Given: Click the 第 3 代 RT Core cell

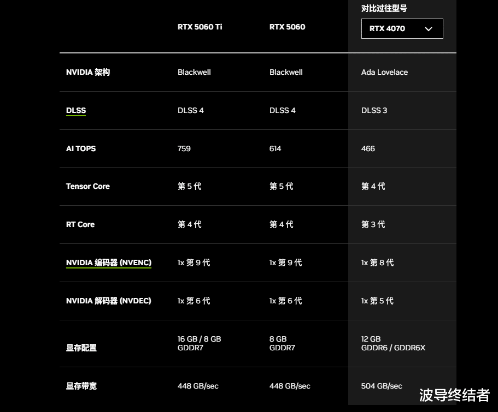Looking at the screenshot, I should click(x=373, y=225).
